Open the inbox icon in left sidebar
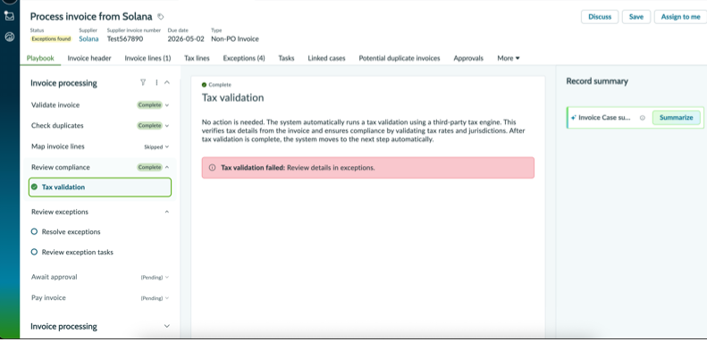Image resolution: width=707 pixels, height=342 pixels. pyautogui.click(x=10, y=16)
